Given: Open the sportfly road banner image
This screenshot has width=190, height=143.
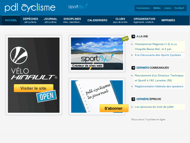Looking at the screenshot, I should [97, 54].
